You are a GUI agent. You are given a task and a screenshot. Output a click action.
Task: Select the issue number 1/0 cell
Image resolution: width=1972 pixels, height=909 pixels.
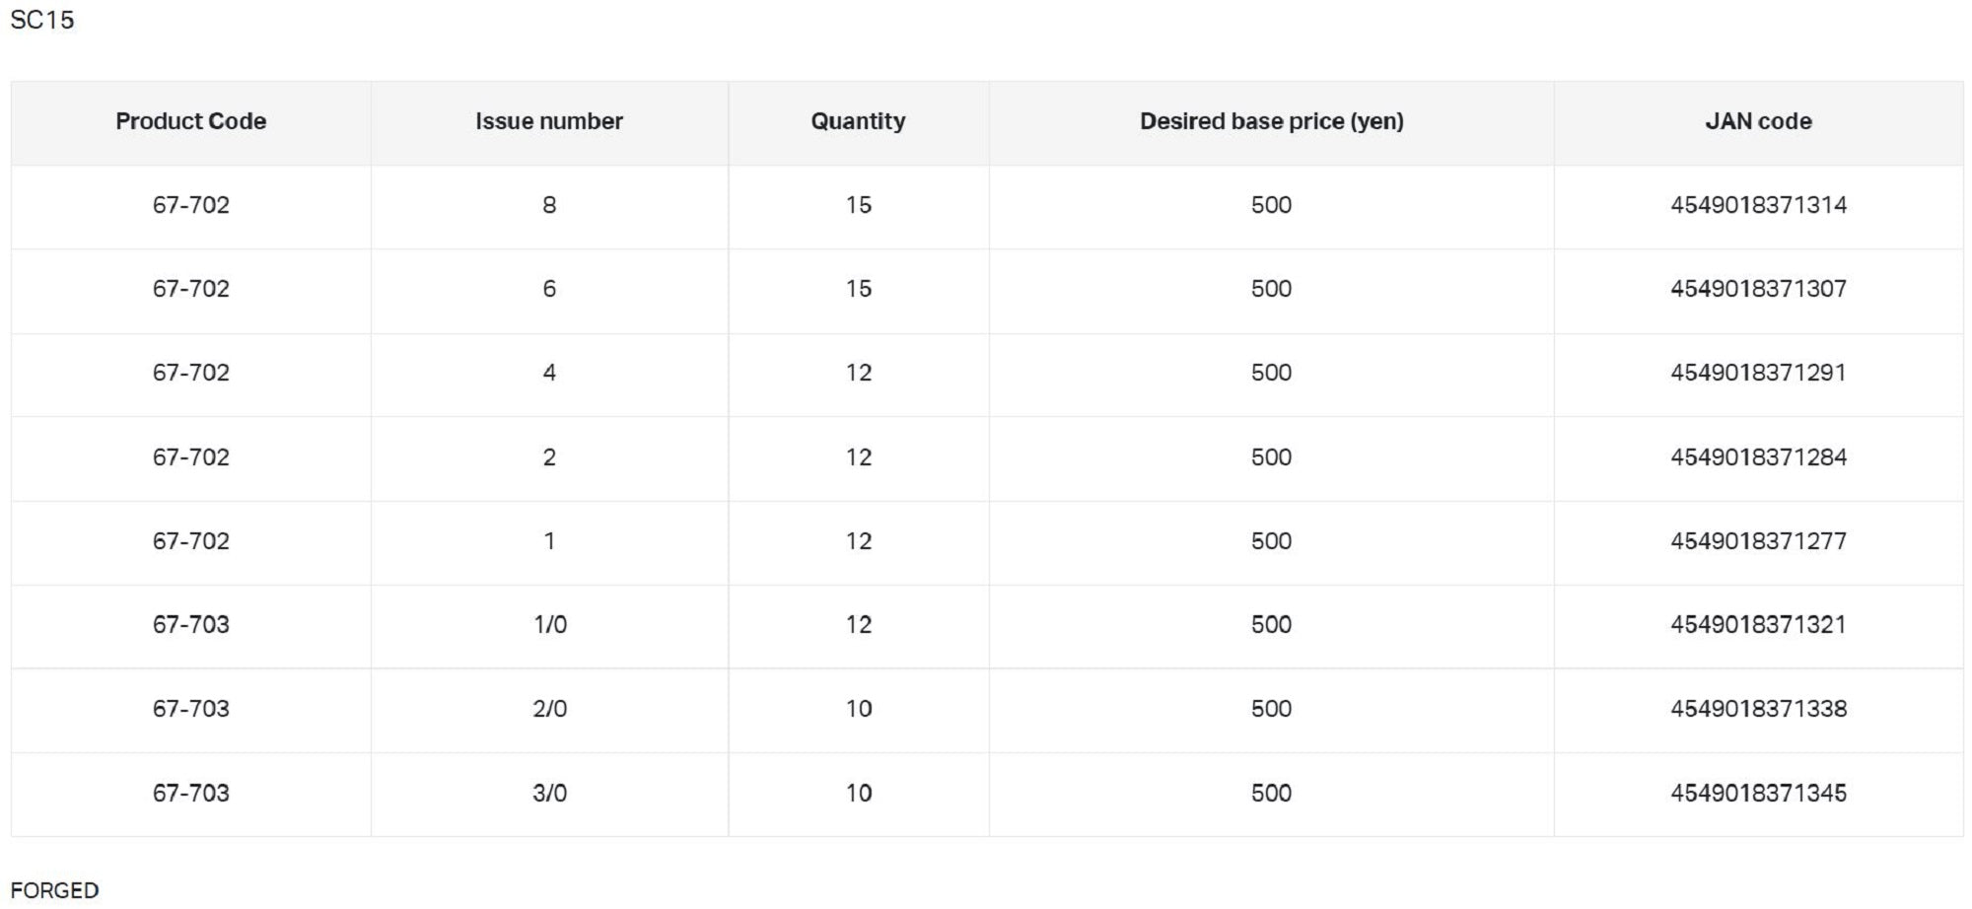click(549, 625)
